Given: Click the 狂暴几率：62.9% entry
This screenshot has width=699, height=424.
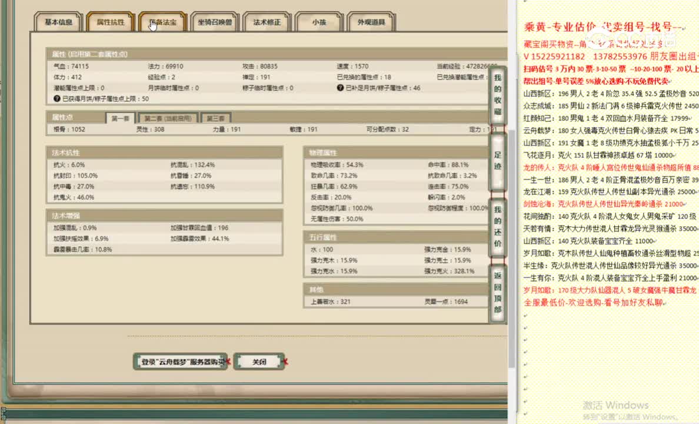Looking at the screenshot, I should (x=334, y=186).
